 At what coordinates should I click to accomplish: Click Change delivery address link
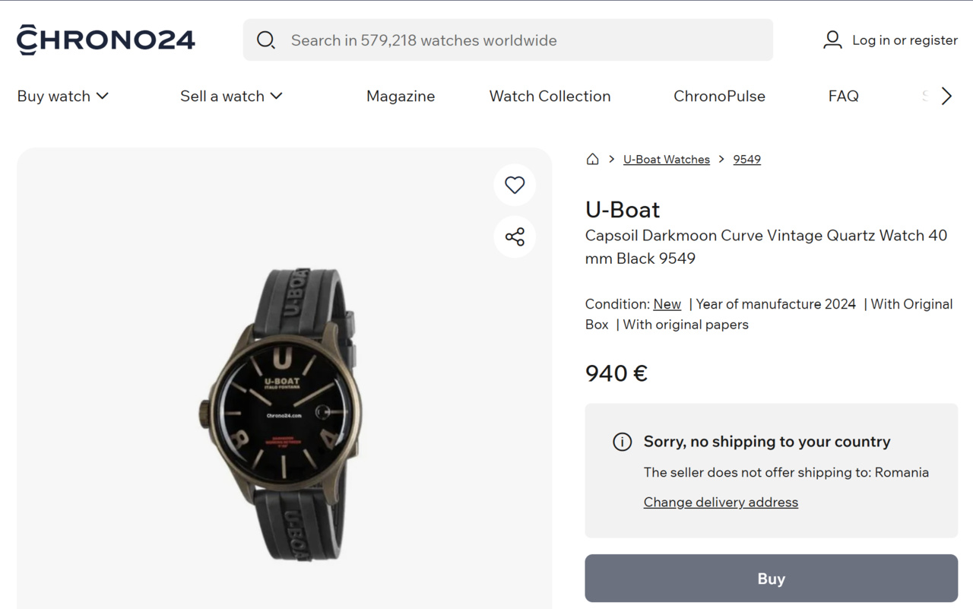point(721,502)
